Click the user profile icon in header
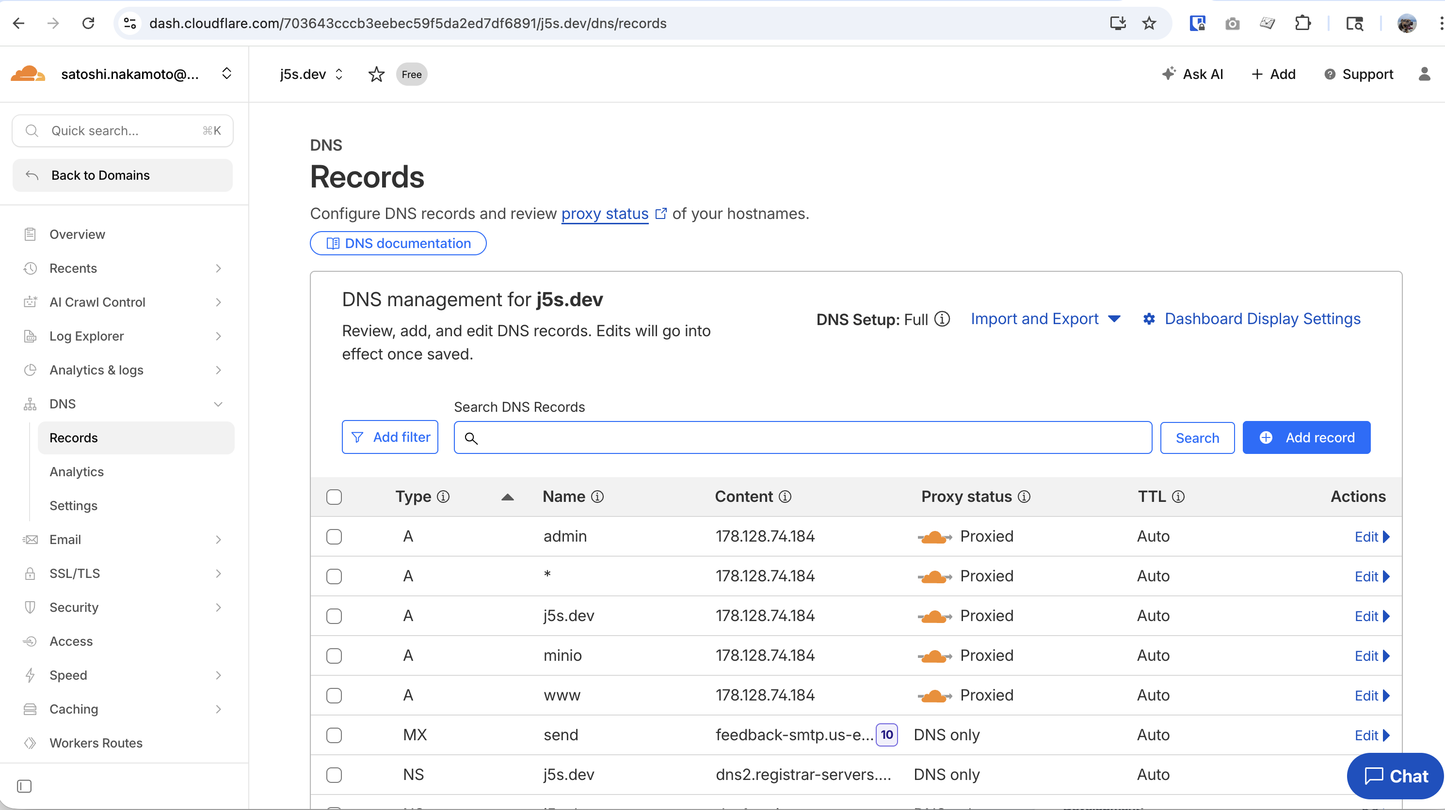The width and height of the screenshot is (1445, 810). pyautogui.click(x=1424, y=74)
